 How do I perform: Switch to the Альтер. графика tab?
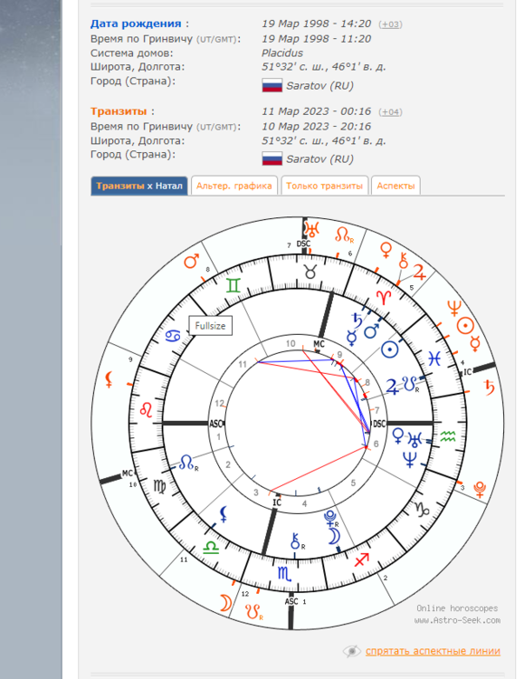coord(234,186)
